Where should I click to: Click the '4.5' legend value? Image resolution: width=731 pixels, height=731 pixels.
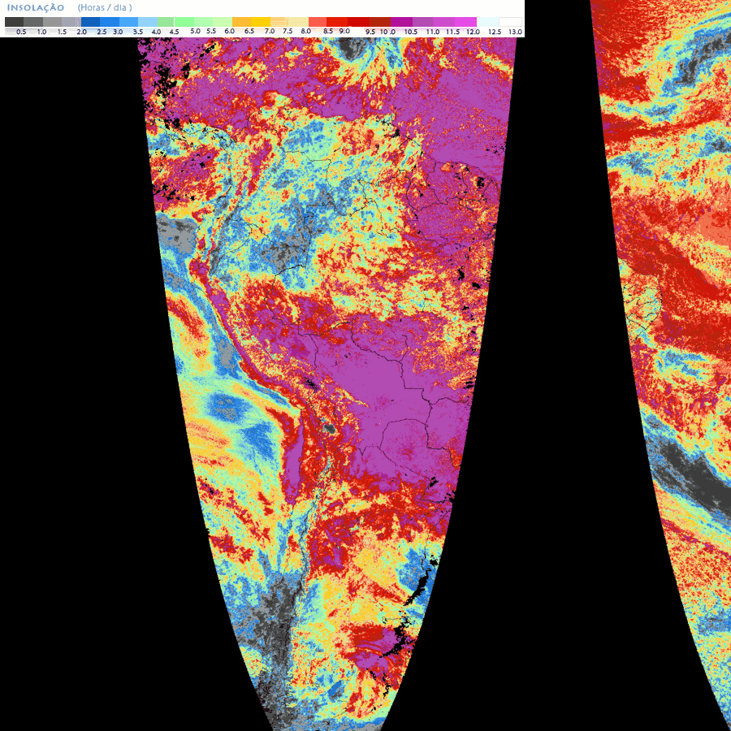[x=174, y=32]
